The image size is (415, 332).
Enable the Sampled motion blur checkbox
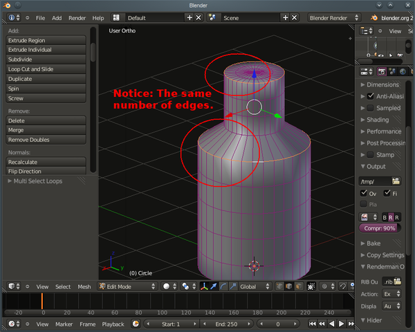coord(371,108)
